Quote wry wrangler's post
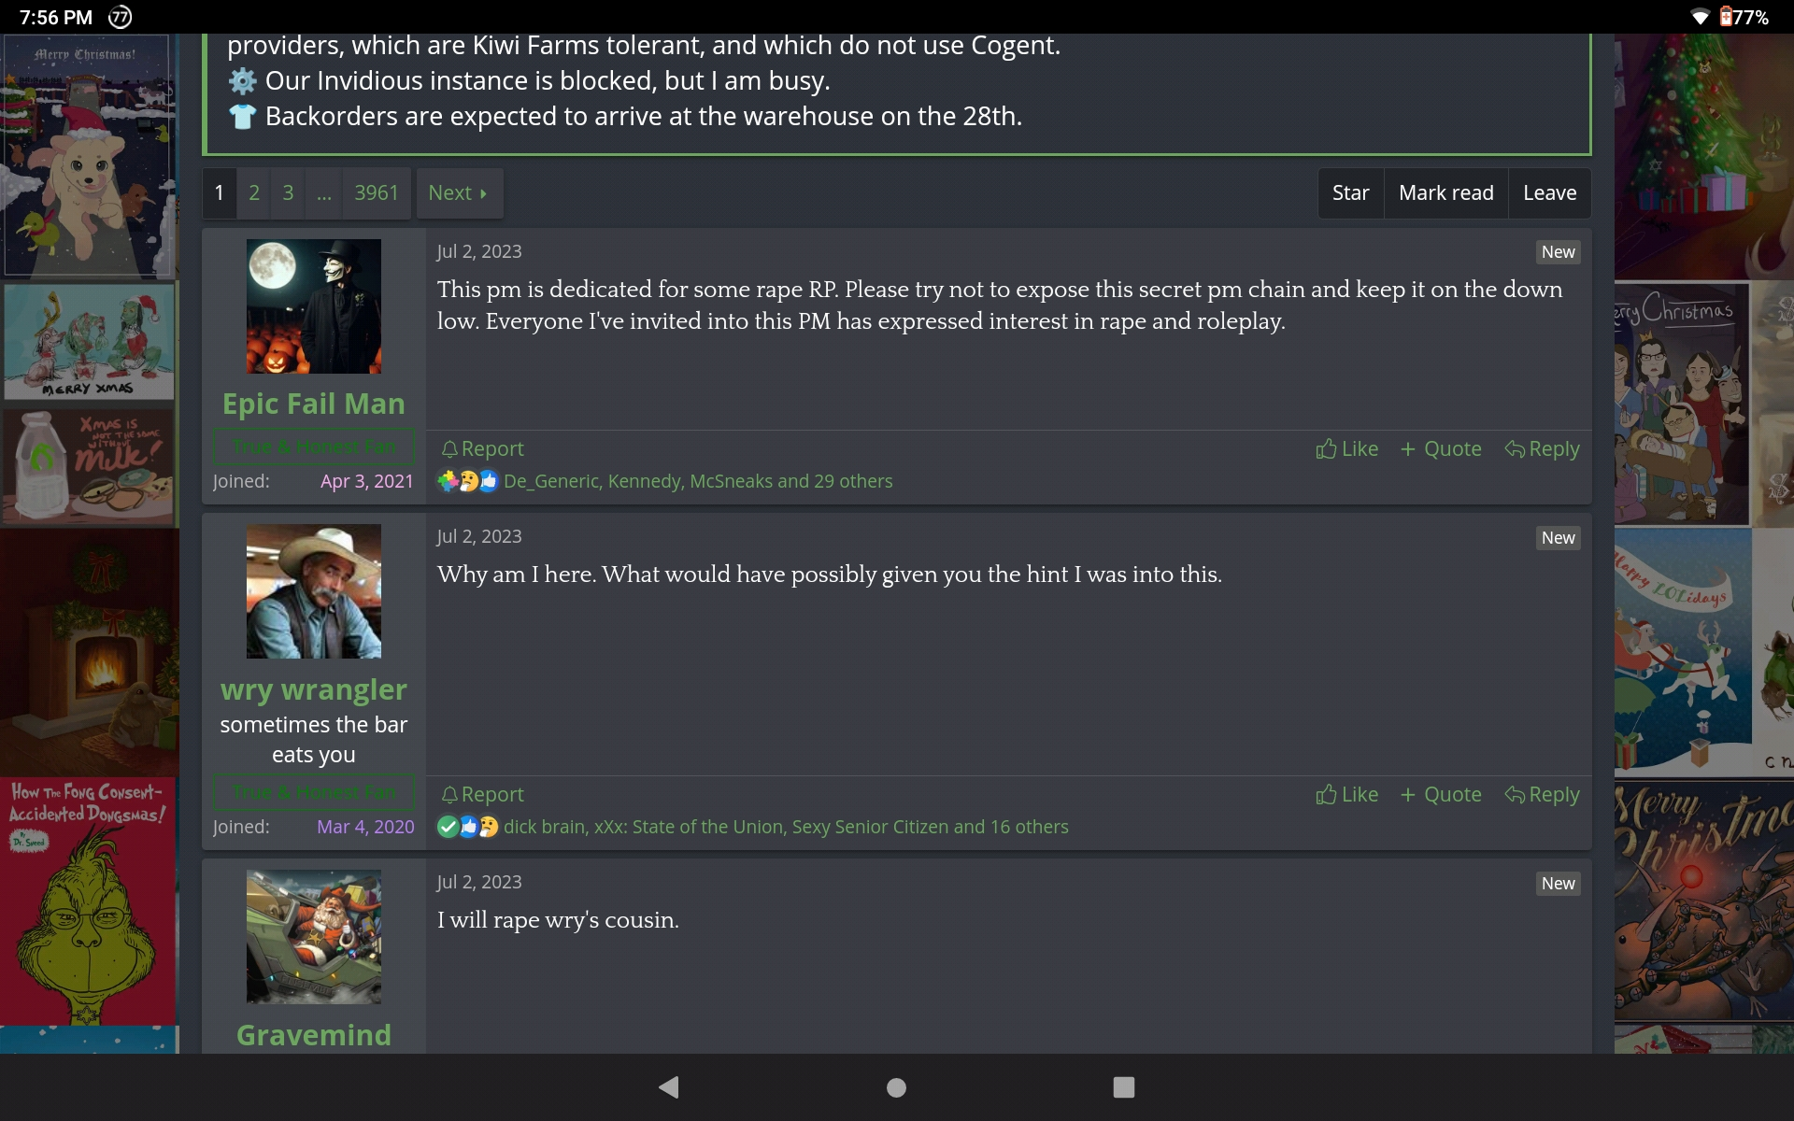 click(x=1441, y=795)
